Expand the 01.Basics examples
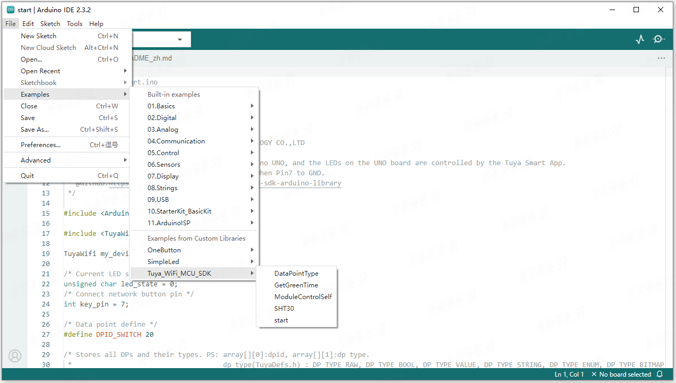The height and width of the screenshot is (383, 676). (x=194, y=106)
